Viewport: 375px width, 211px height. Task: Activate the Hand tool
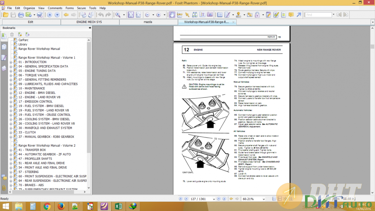coord(172,15)
